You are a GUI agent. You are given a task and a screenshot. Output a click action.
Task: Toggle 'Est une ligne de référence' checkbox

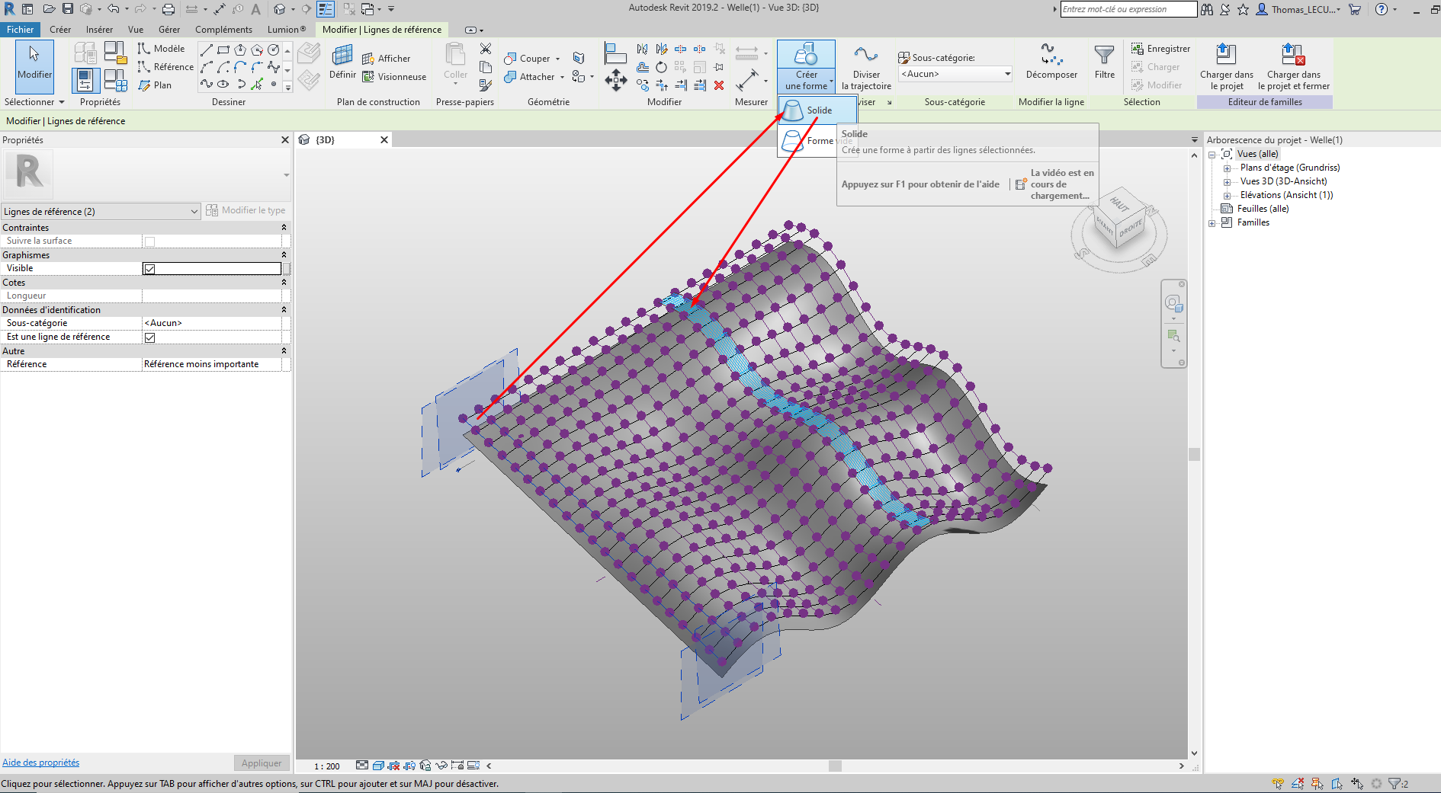coord(149,337)
